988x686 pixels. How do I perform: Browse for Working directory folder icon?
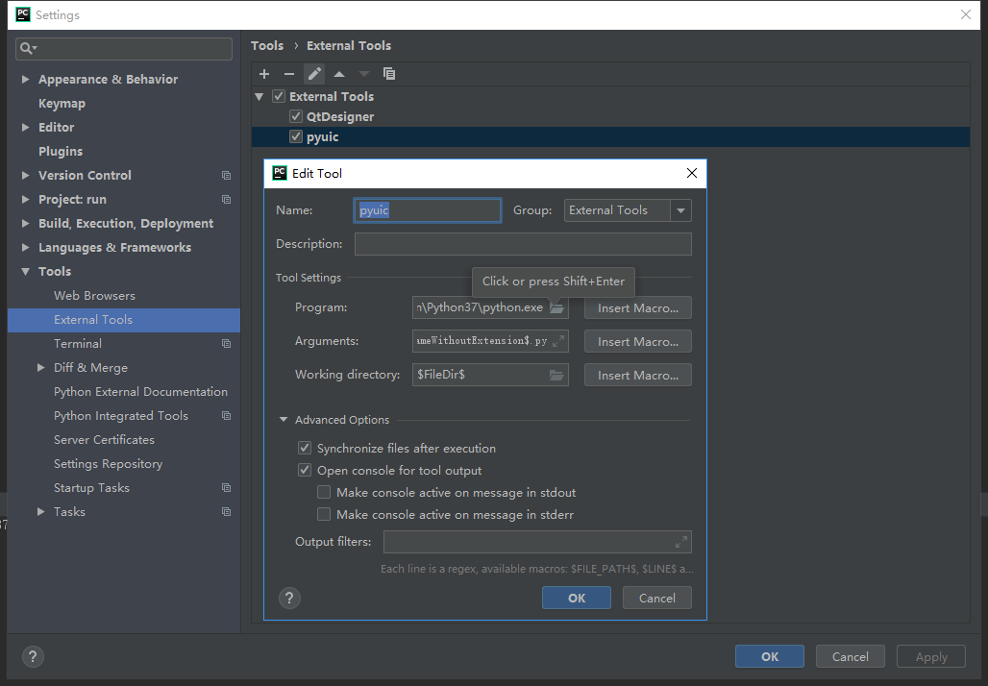[556, 375]
